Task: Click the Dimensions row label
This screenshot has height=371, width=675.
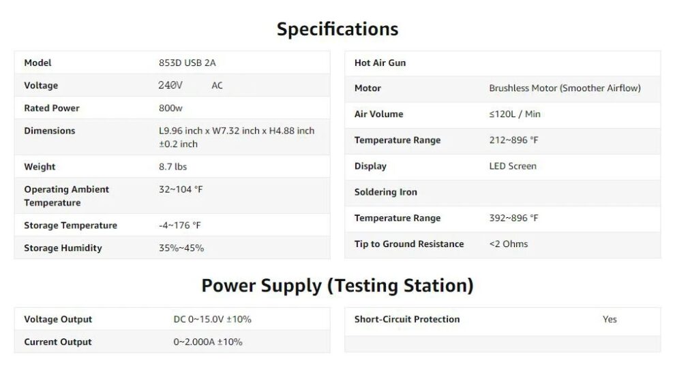Action: (x=50, y=131)
